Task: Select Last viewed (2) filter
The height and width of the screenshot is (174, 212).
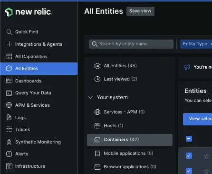Action: [x=130, y=79]
